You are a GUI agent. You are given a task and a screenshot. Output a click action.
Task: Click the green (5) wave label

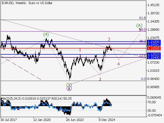point(69,84)
